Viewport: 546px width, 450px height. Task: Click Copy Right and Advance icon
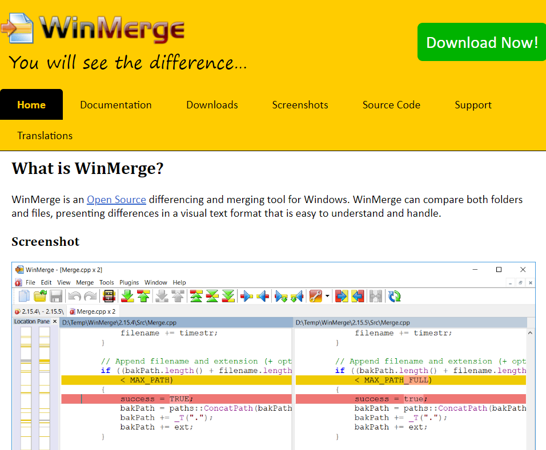point(281,296)
